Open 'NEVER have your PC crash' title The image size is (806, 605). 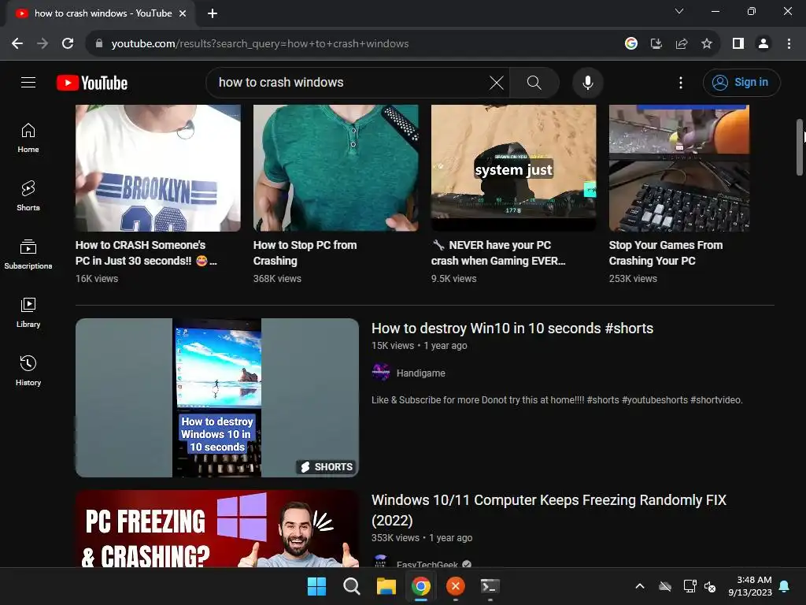pos(498,253)
